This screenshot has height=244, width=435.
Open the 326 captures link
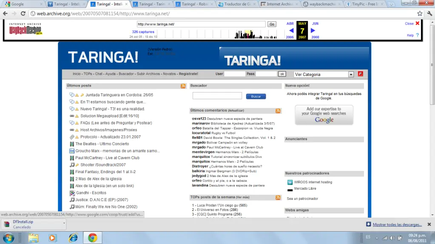tap(143, 32)
